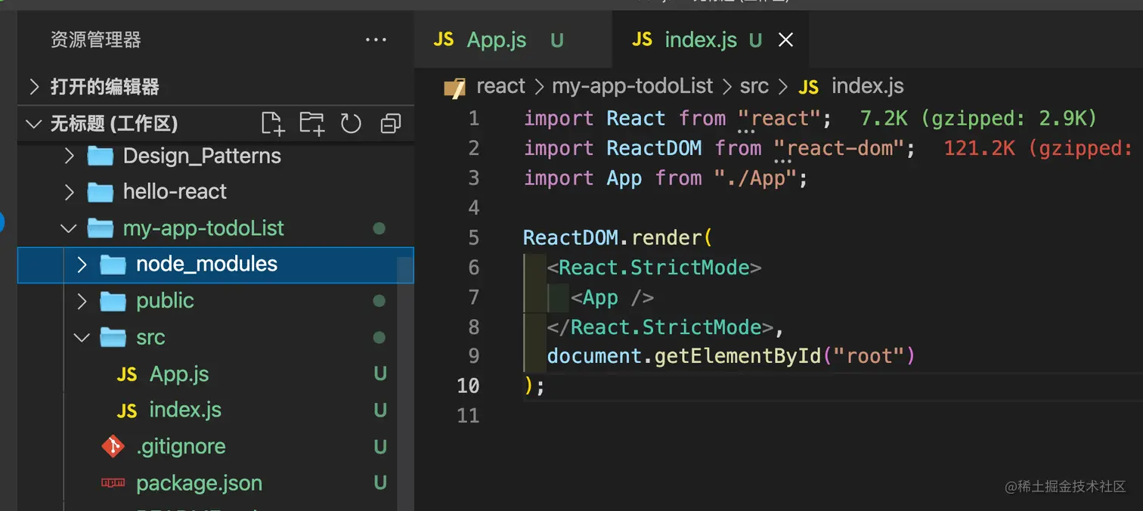Click the hello-react folder icon
Image resolution: width=1143 pixels, height=511 pixels.
[100, 192]
